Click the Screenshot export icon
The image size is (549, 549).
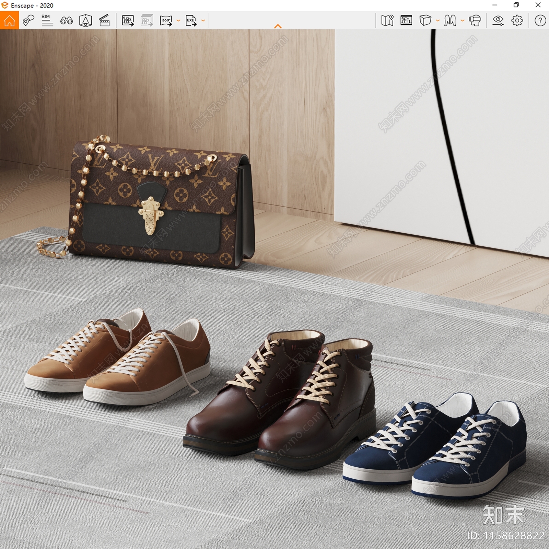tap(128, 21)
